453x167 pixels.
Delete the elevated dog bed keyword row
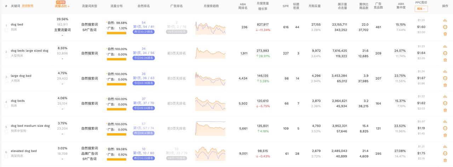click(x=445, y=160)
